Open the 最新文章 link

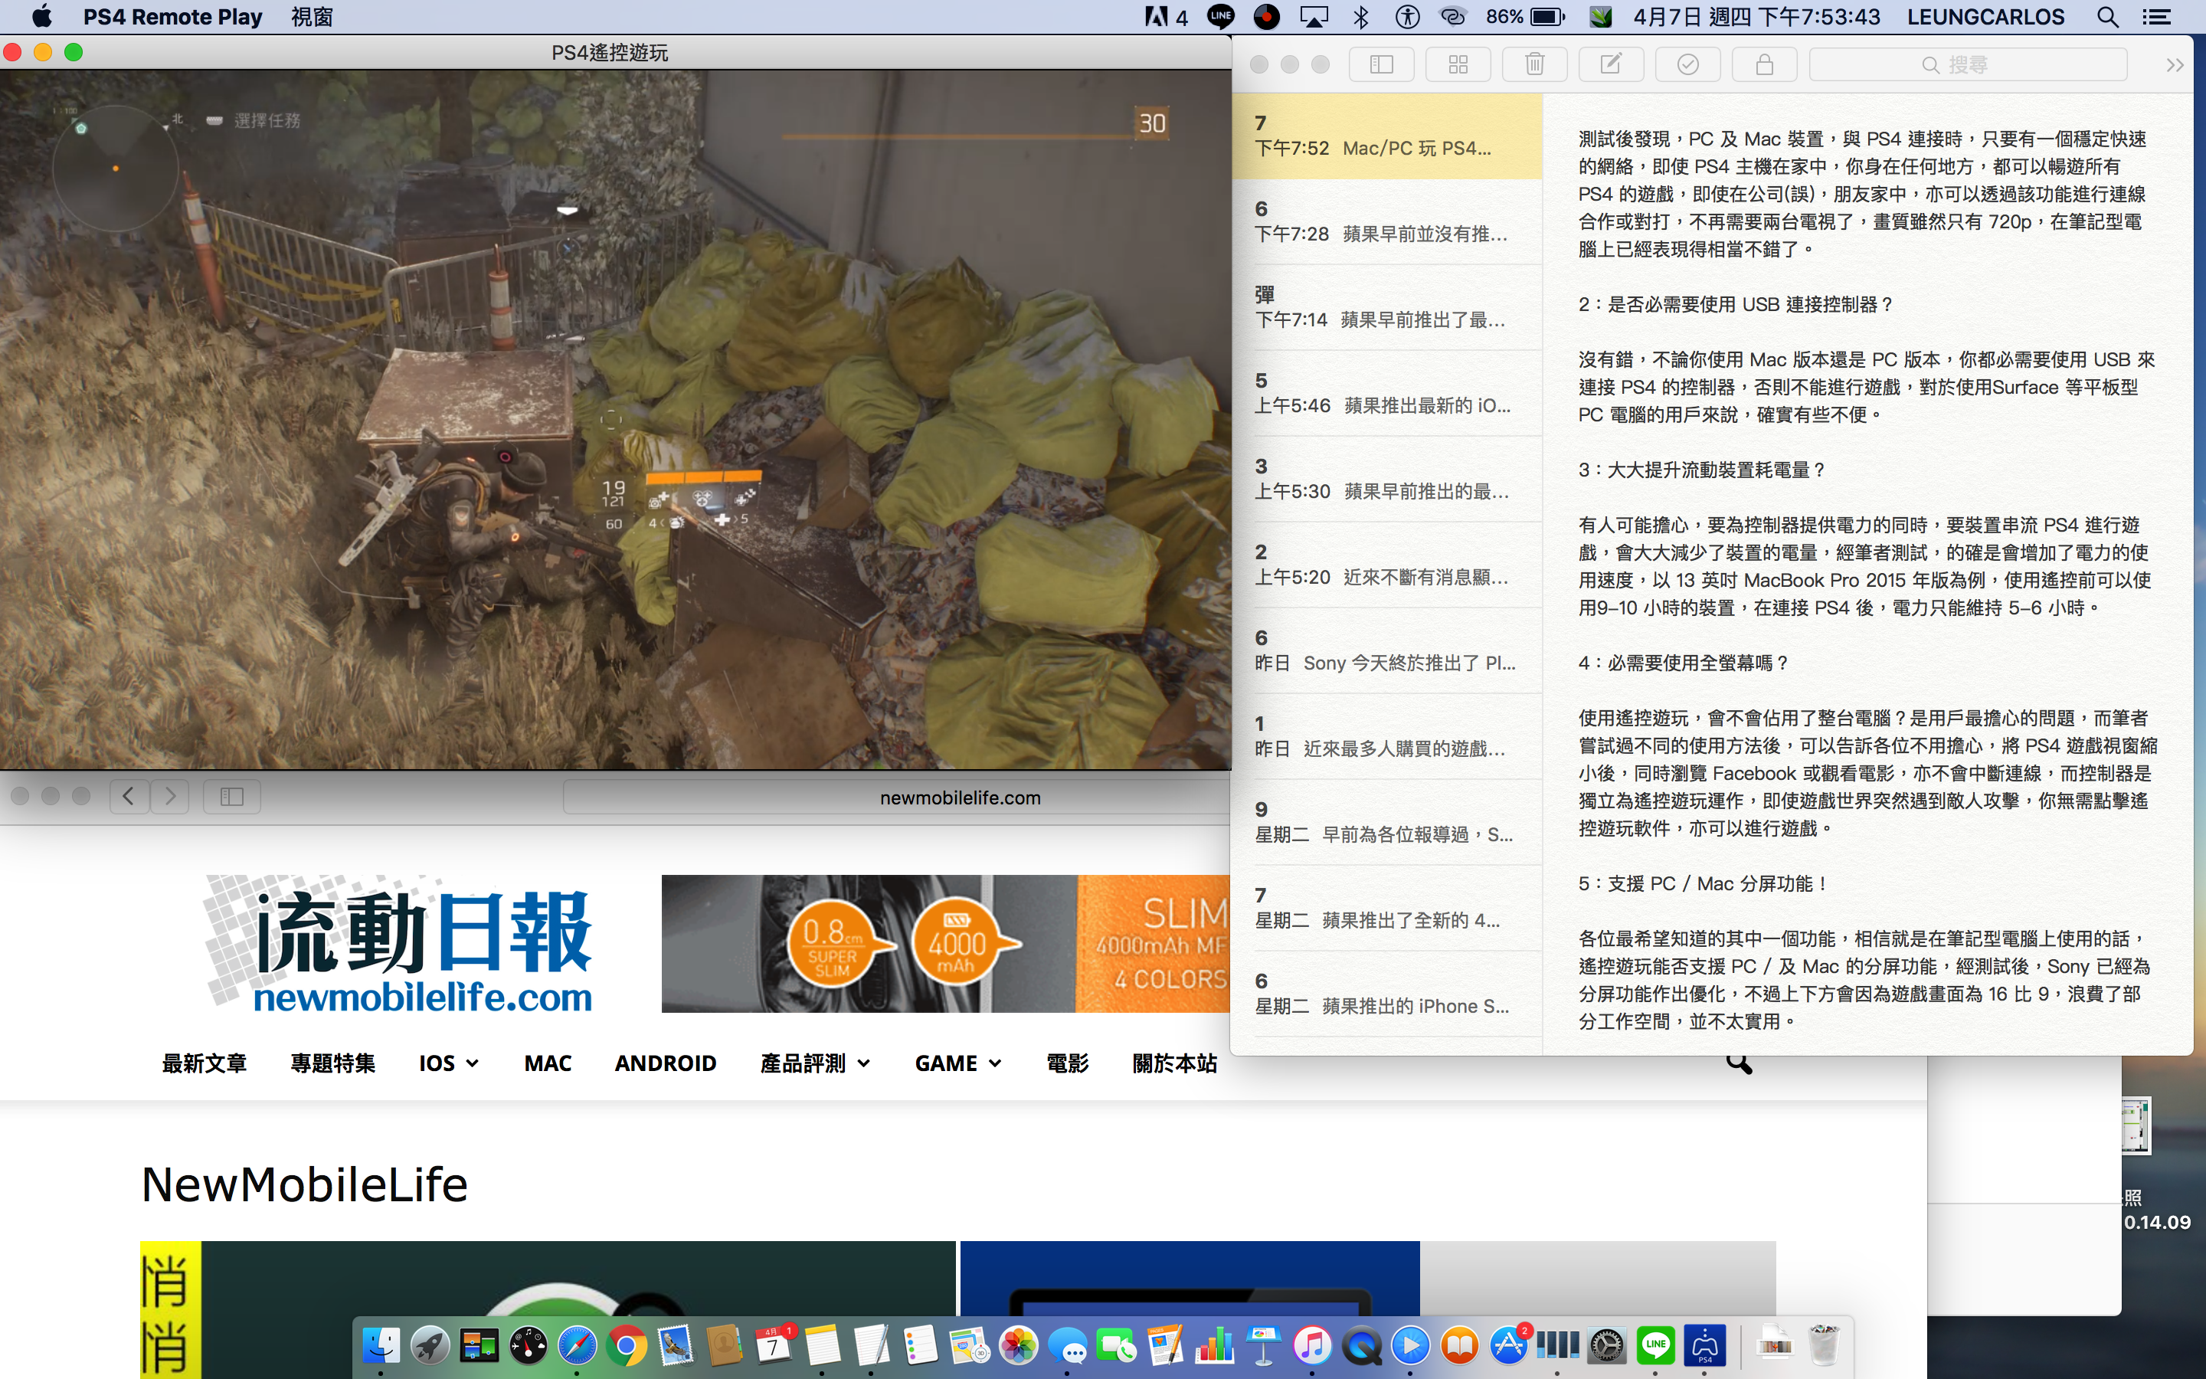point(205,1063)
